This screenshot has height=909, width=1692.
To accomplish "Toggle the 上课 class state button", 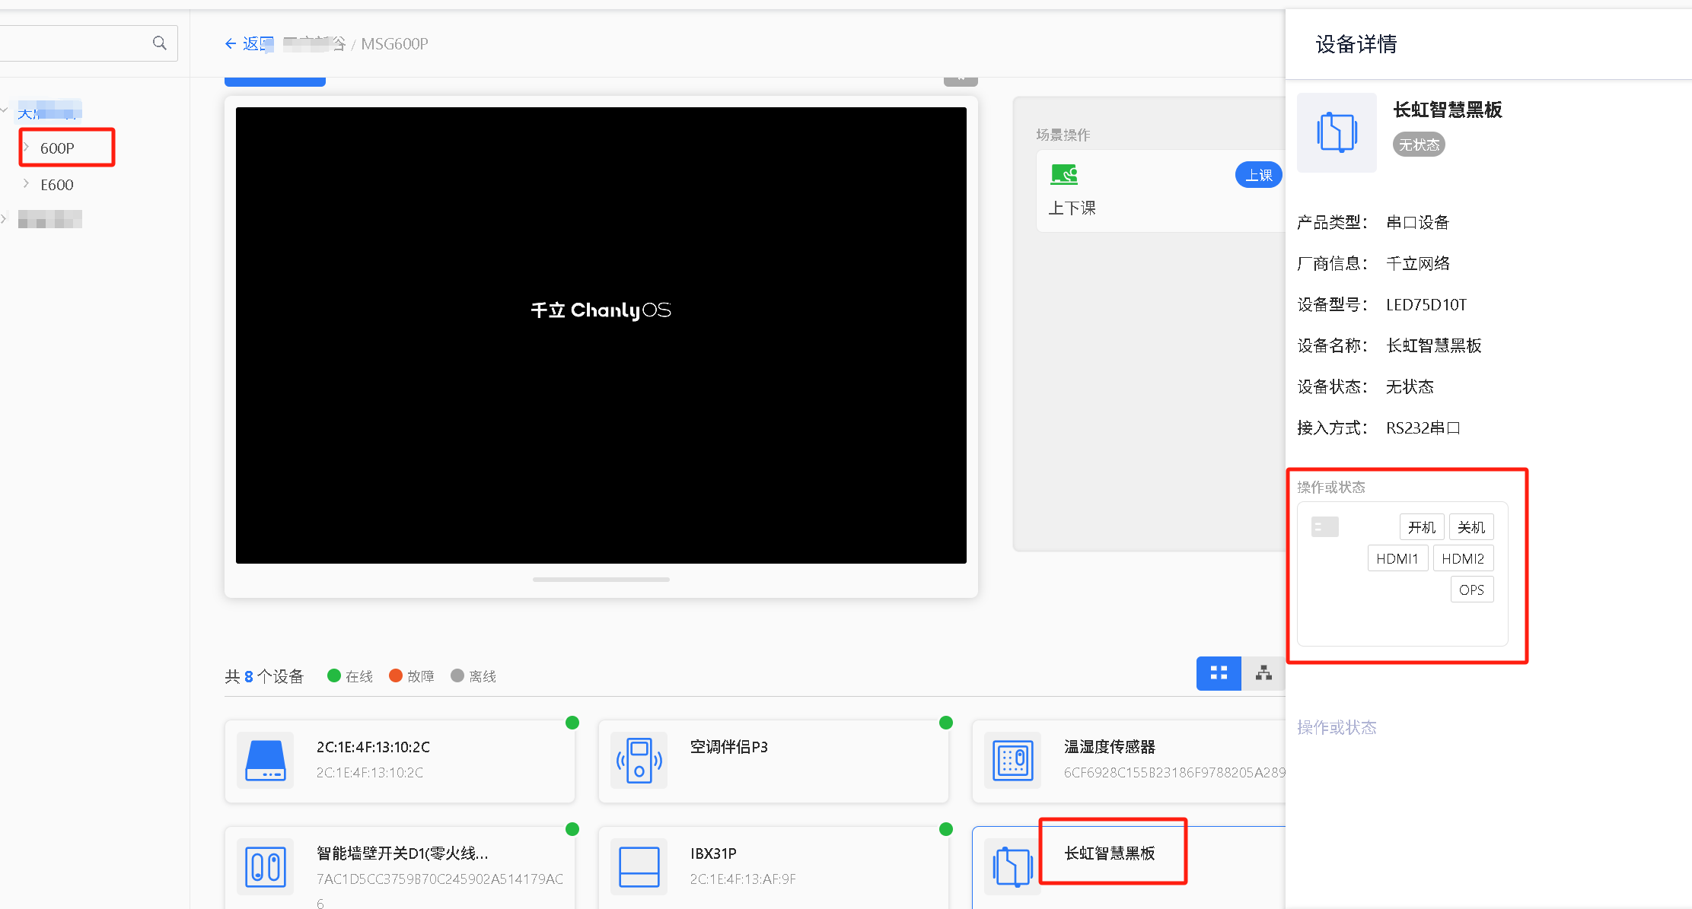I will [1258, 175].
